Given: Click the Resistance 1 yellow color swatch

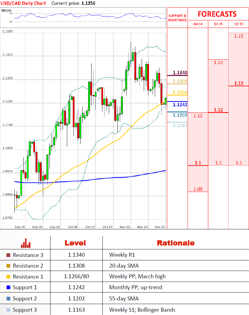Looking at the screenshot, I should click(x=8, y=277).
